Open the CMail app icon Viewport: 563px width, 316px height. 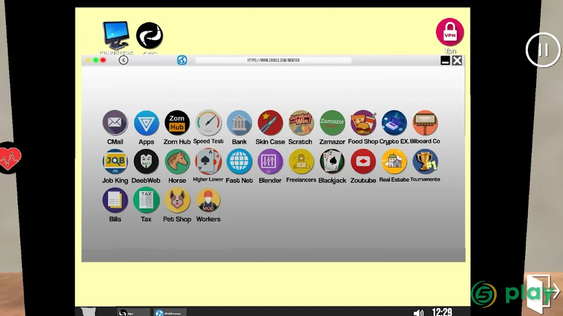[x=115, y=122]
